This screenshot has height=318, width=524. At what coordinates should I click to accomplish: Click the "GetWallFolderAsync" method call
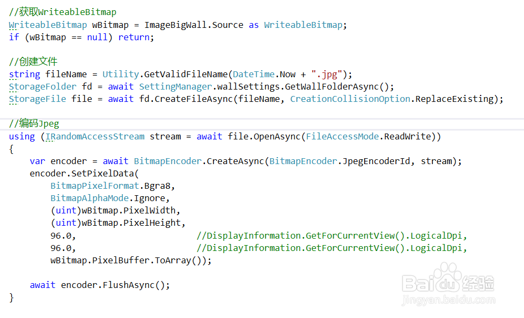332,87
